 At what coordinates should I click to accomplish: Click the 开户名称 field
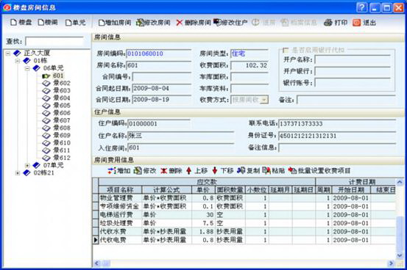tap(353, 59)
